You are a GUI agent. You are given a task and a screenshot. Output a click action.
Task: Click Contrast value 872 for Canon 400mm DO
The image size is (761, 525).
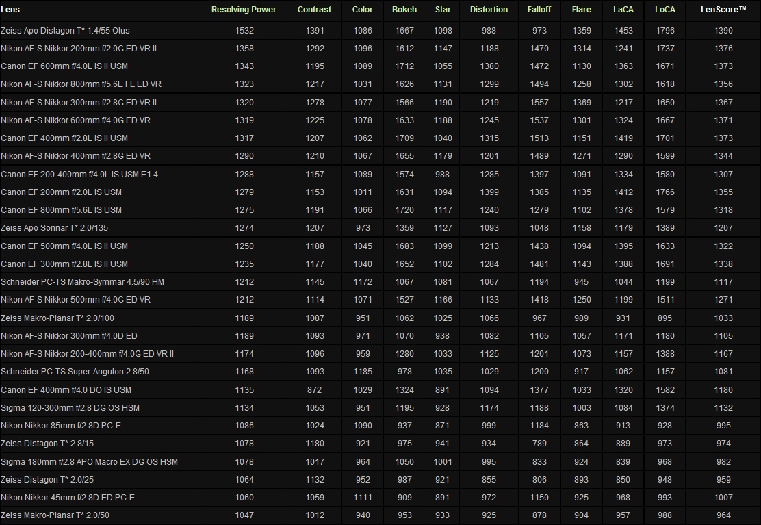click(315, 390)
